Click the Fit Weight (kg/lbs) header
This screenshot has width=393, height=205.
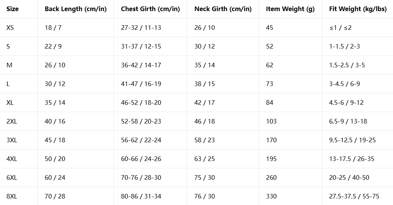tap(358, 9)
